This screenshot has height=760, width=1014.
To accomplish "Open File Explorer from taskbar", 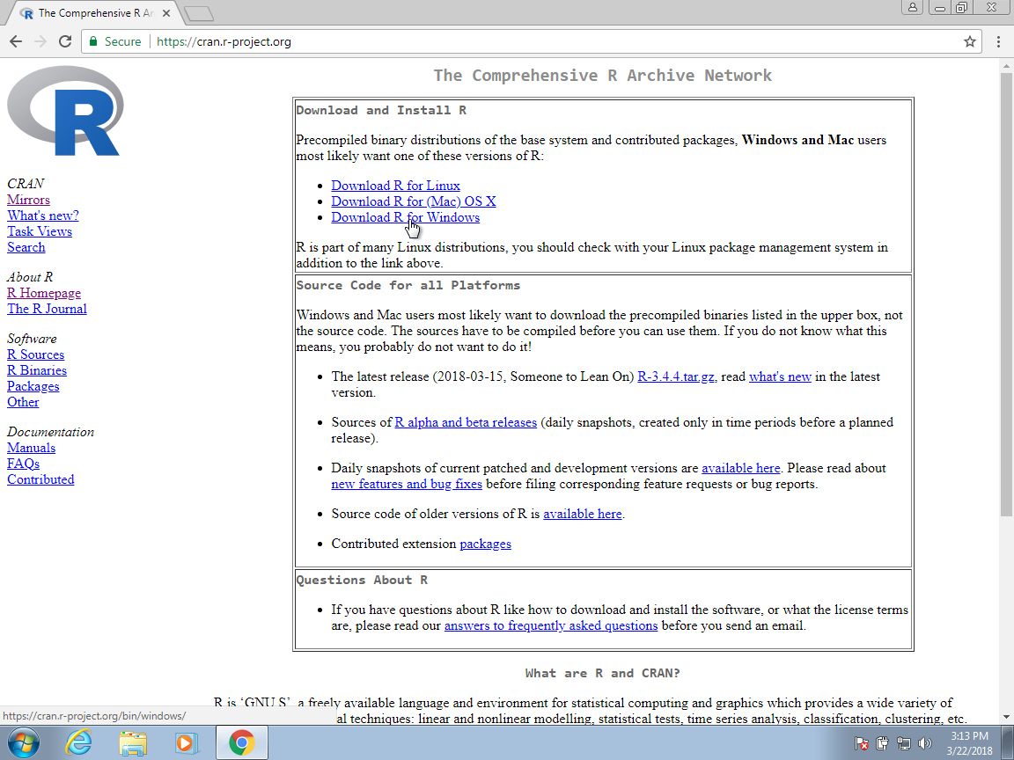I will point(133,743).
